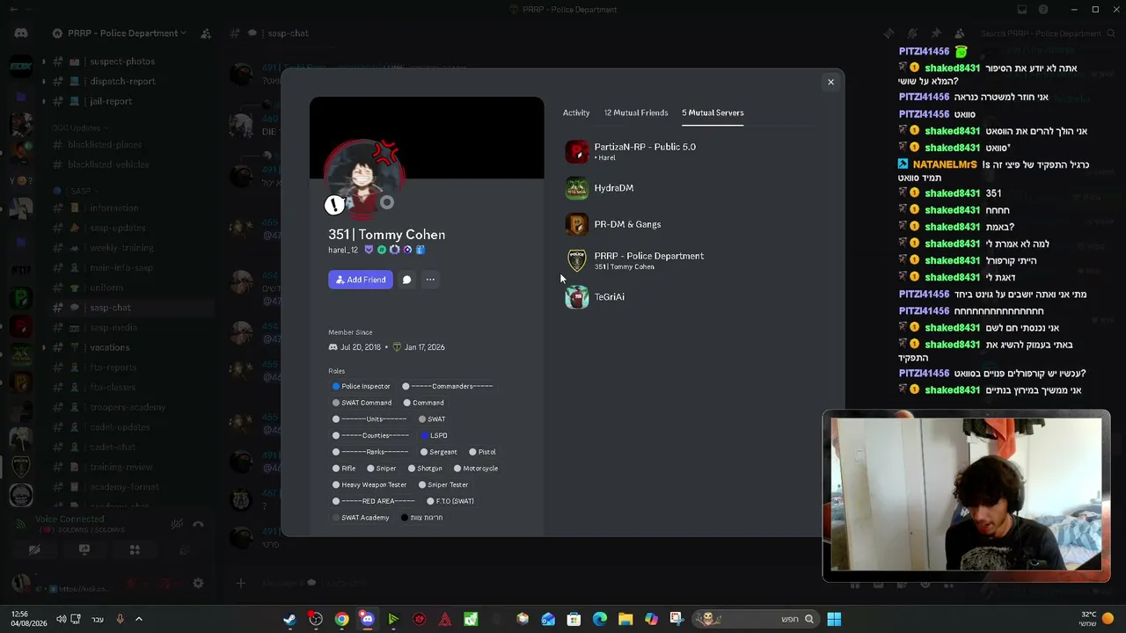Open Steam from the taskbar
Image resolution: width=1126 pixels, height=633 pixels.
[289, 619]
